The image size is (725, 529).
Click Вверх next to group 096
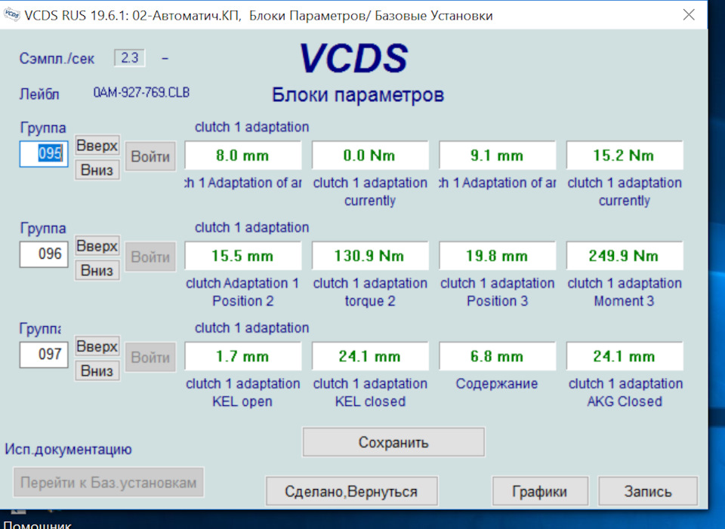[97, 246]
